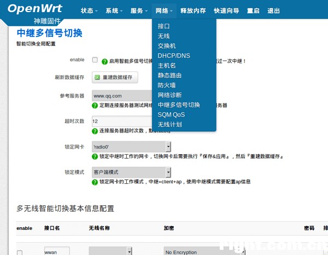
Task: Click the 重建数据缓存 button
Action: pos(115,77)
